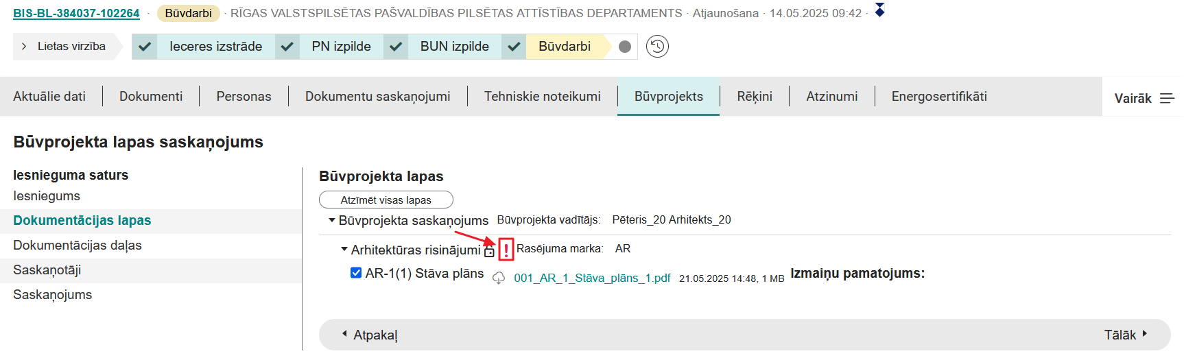
Task: Open the Tehniskie noteikumi tab
Action: click(x=543, y=97)
